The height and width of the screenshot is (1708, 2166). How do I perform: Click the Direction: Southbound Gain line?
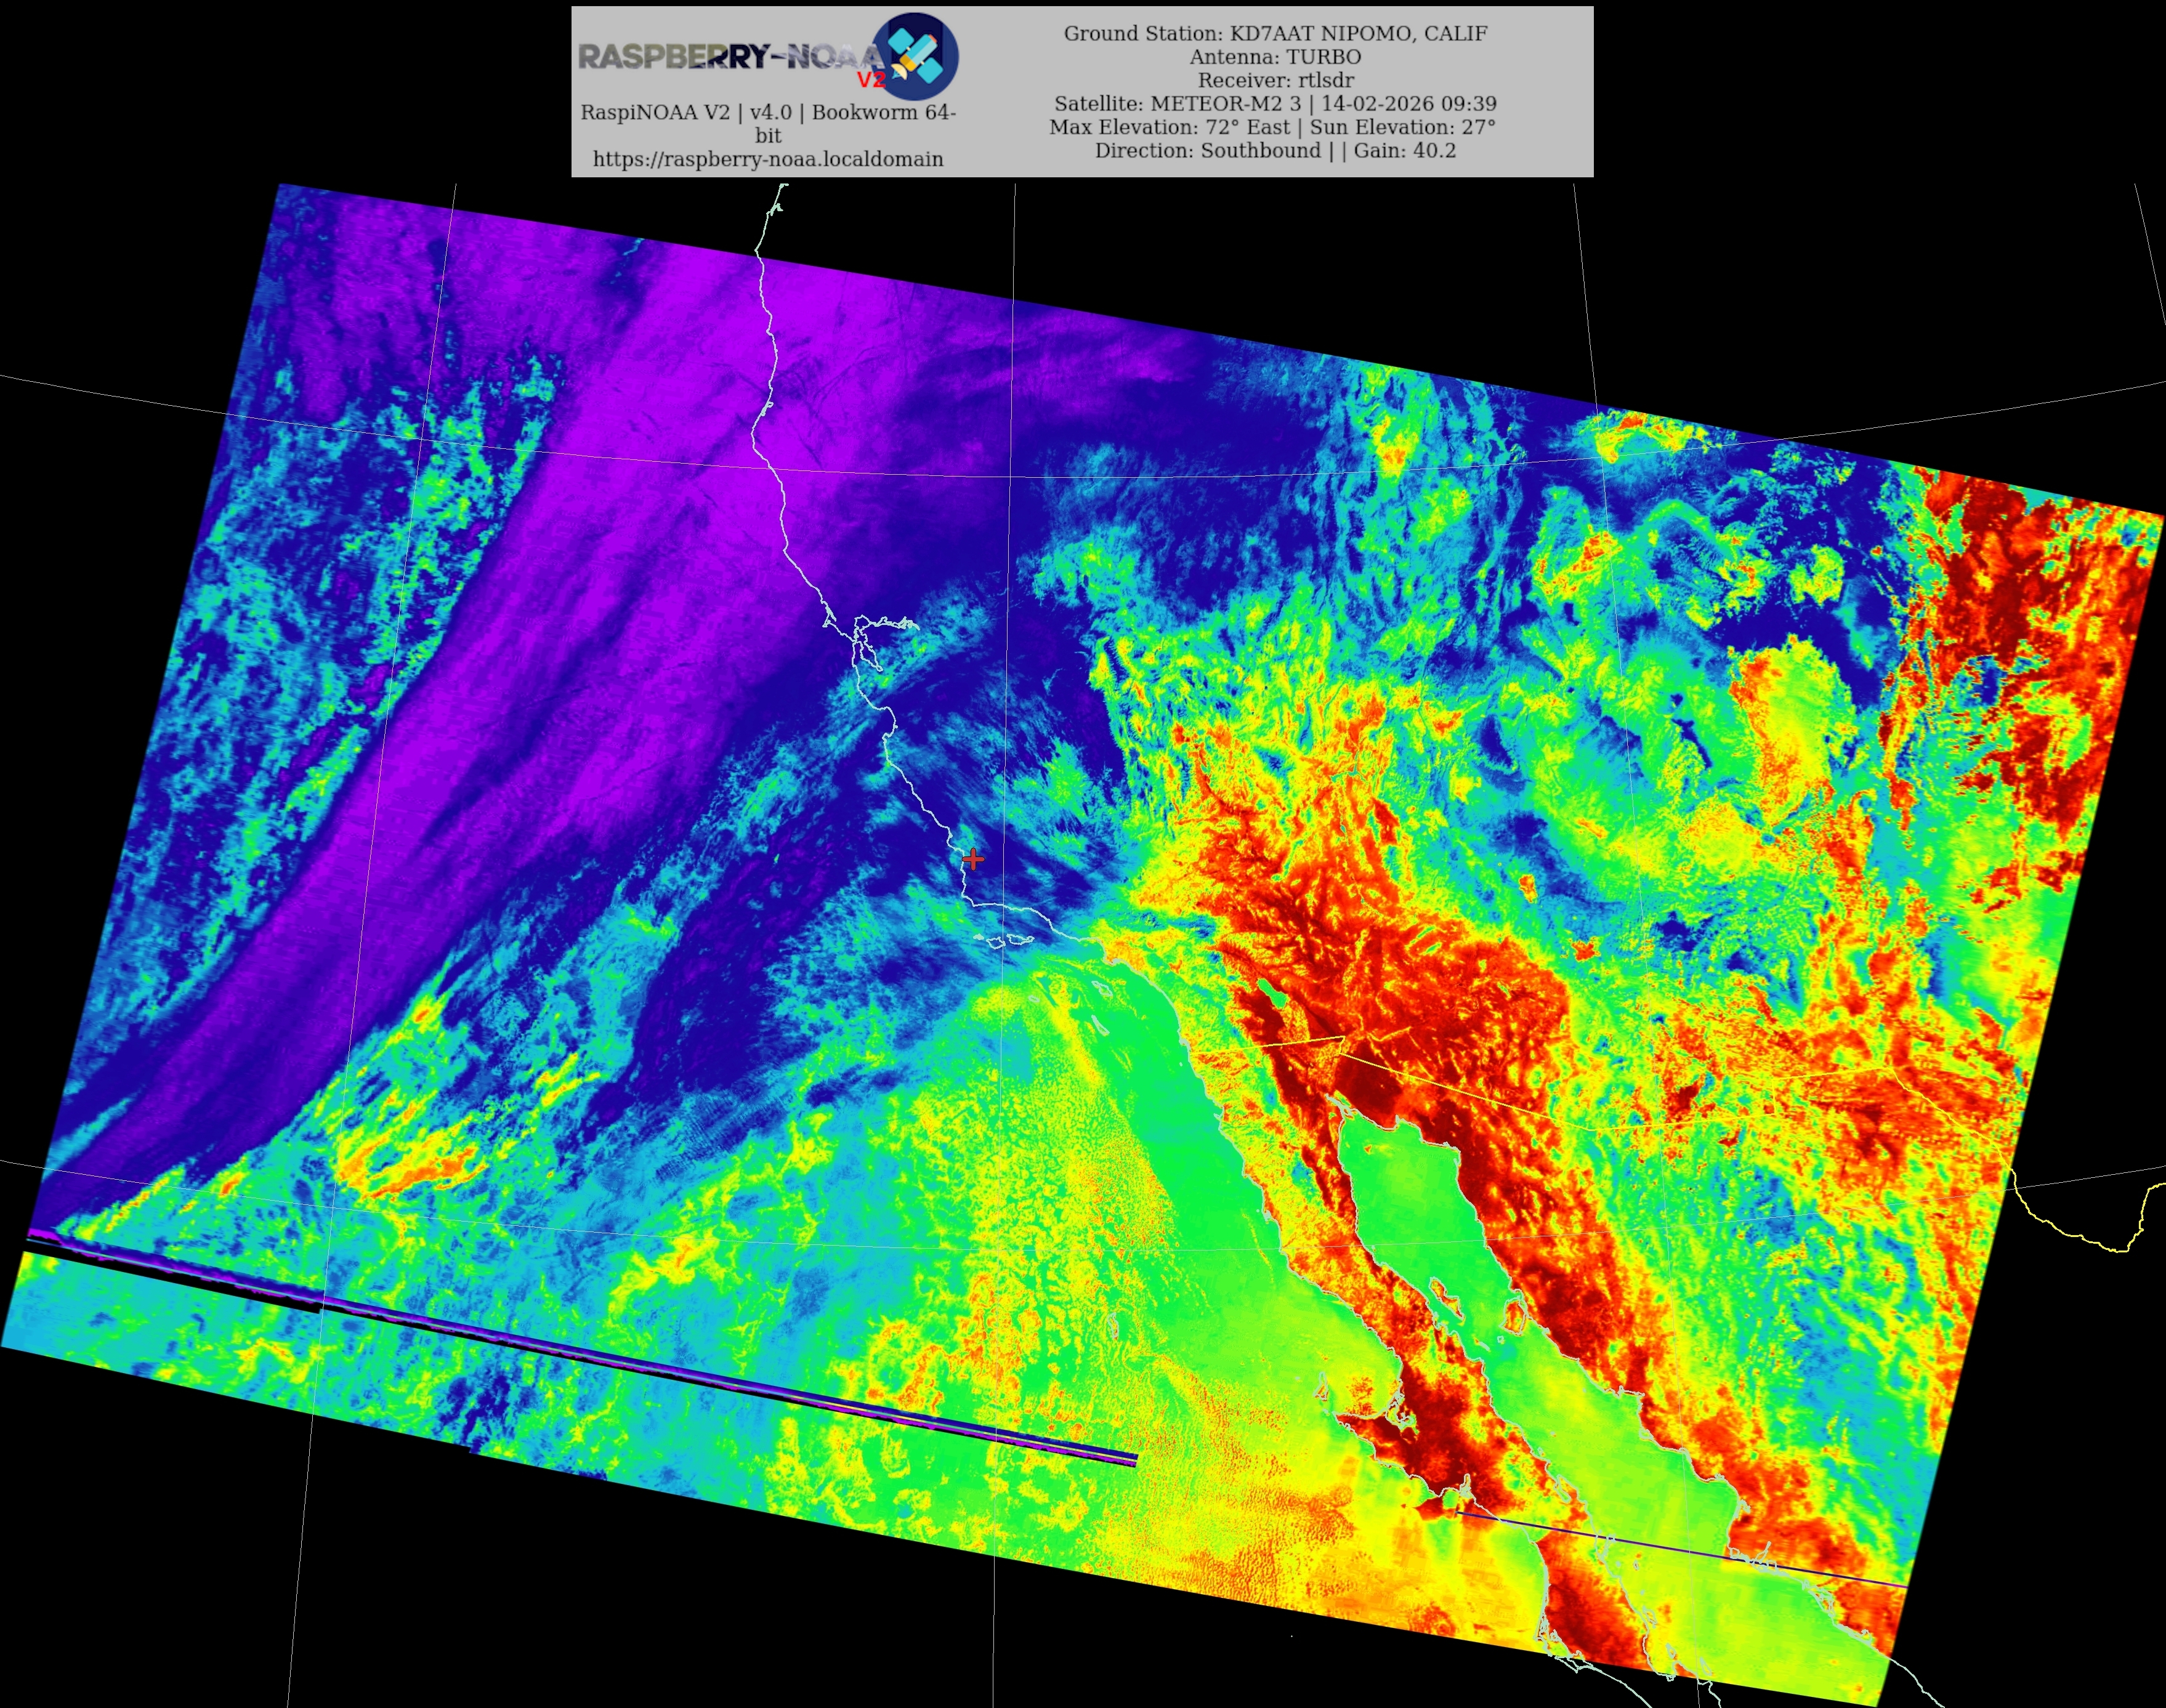[x=1275, y=150]
